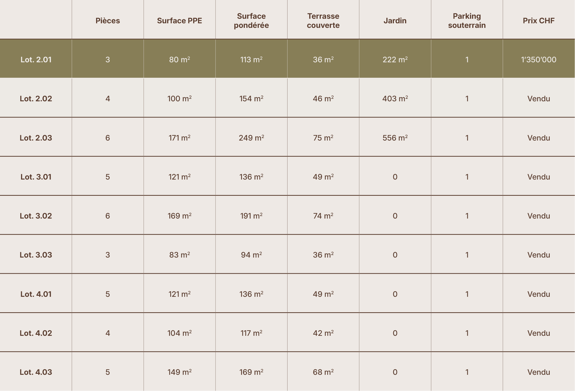Select the Lot. 2.03 row label
The width and height of the screenshot is (575, 391).
36,138
